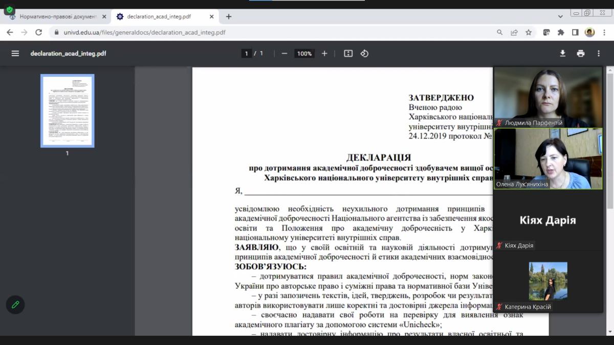Open Chrome's three-dot menu
Image resolution: width=614 pixels, height=345 pixels.
tap(604, 32)
